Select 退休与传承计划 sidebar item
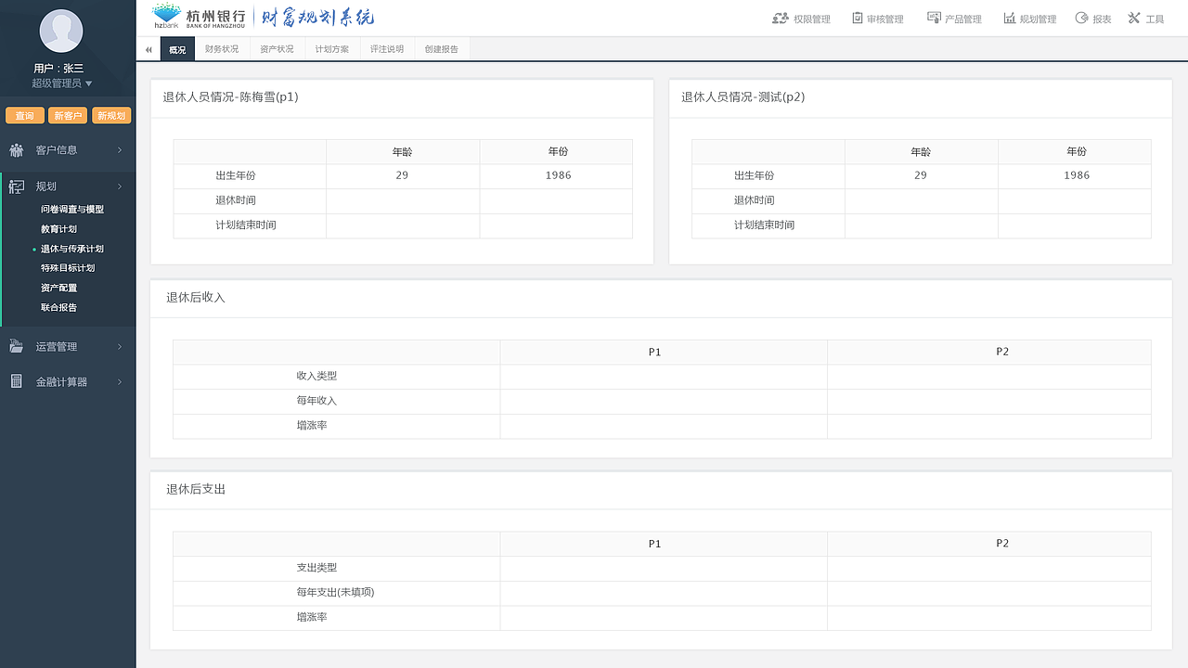The width and height of the screenshot is (1188, 668). (72, 249)
